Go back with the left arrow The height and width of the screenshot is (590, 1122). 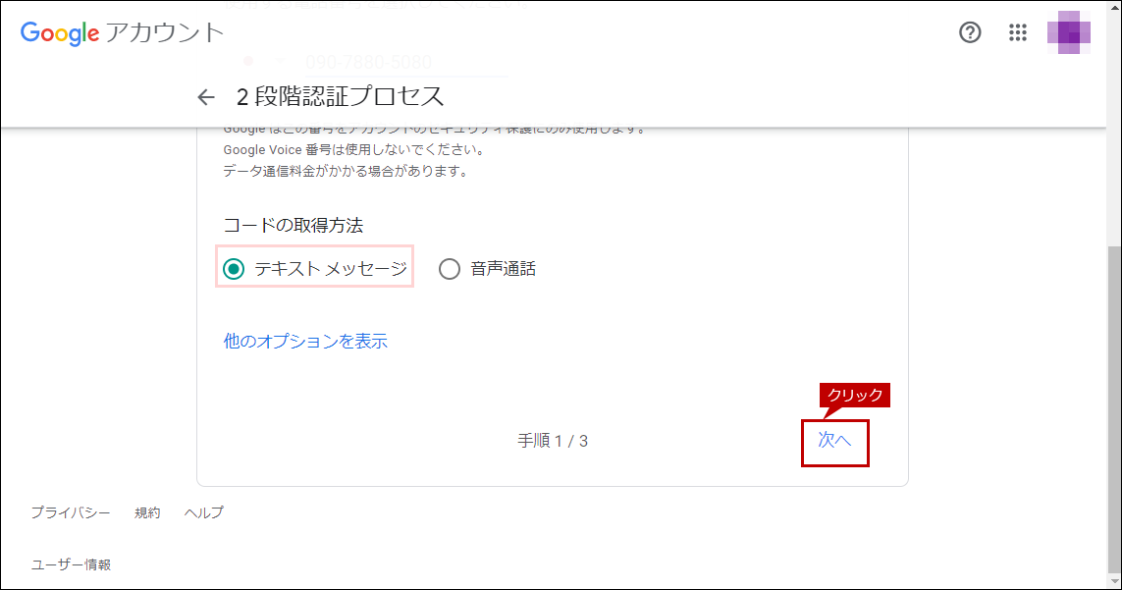pos(206,96)
